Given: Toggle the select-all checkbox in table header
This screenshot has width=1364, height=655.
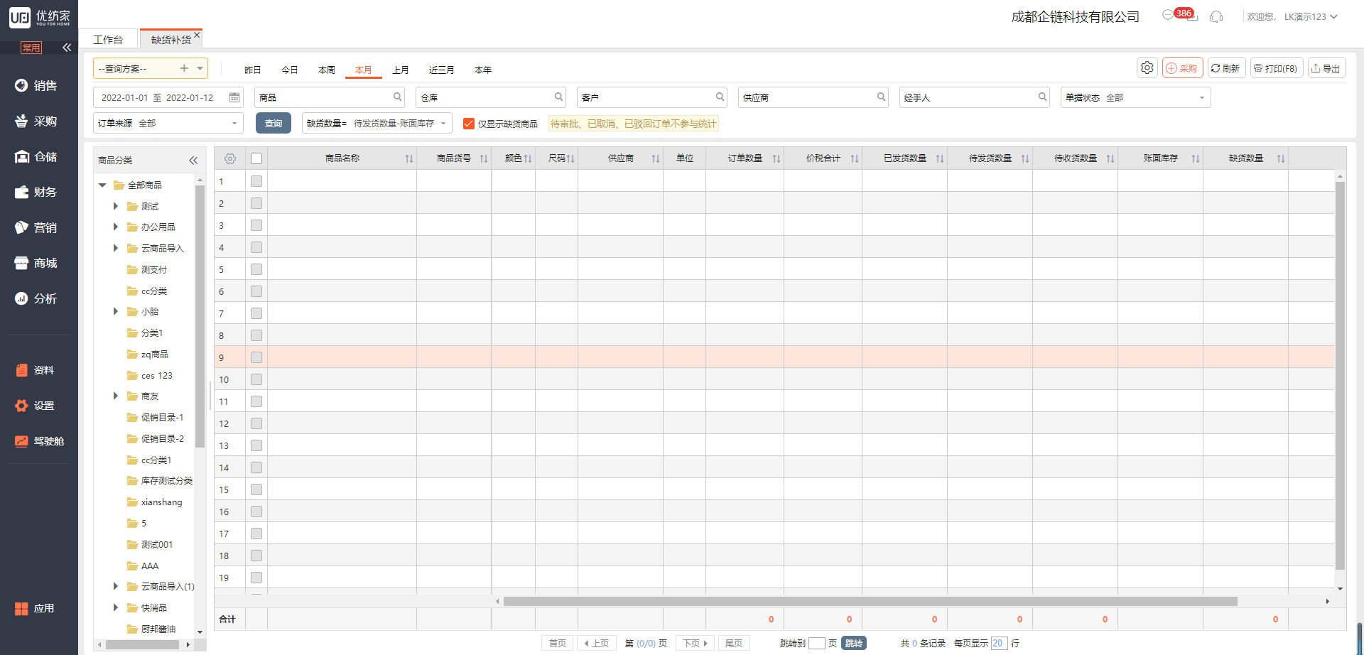Looking at the screenshot, I should pyautogui.click(x=256, y=158).
